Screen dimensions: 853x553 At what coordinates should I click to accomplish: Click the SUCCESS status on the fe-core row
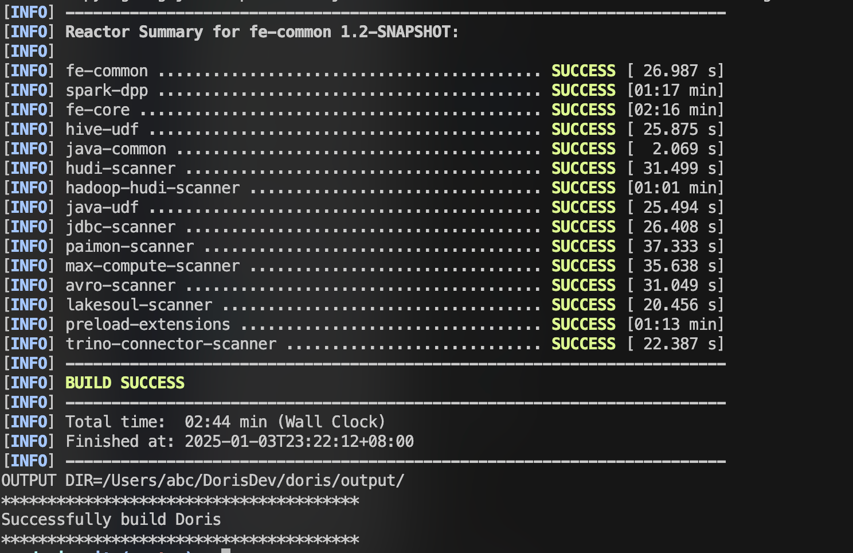[x=584, y=110]
